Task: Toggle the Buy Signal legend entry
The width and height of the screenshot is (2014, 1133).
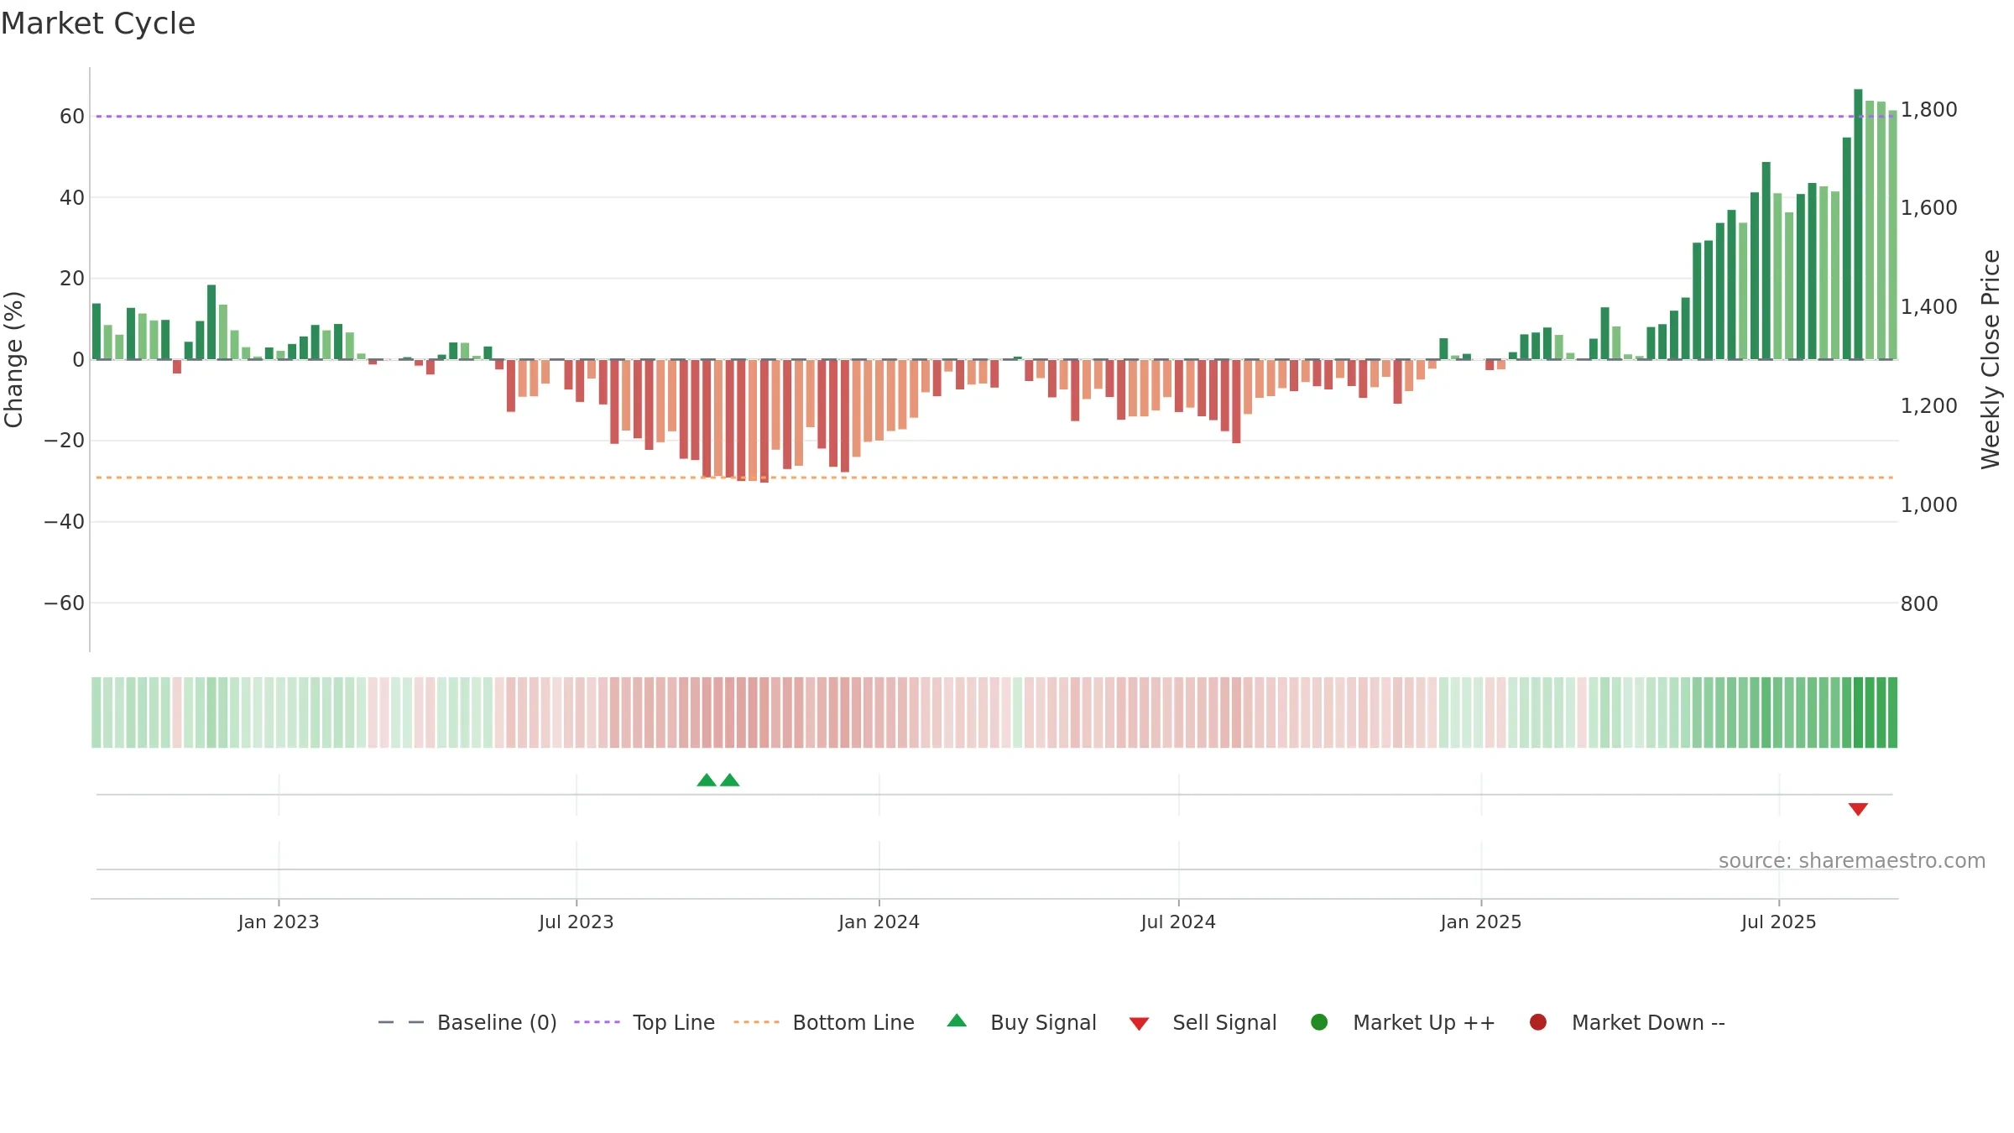Action: pyautogui.click(x=1021, y=1022)
